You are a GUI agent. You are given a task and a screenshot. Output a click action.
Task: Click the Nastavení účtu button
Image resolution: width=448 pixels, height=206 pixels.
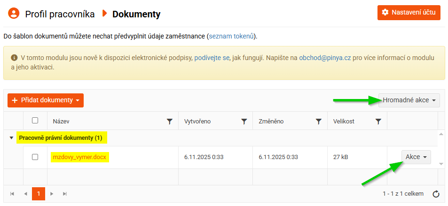(409, 12)
